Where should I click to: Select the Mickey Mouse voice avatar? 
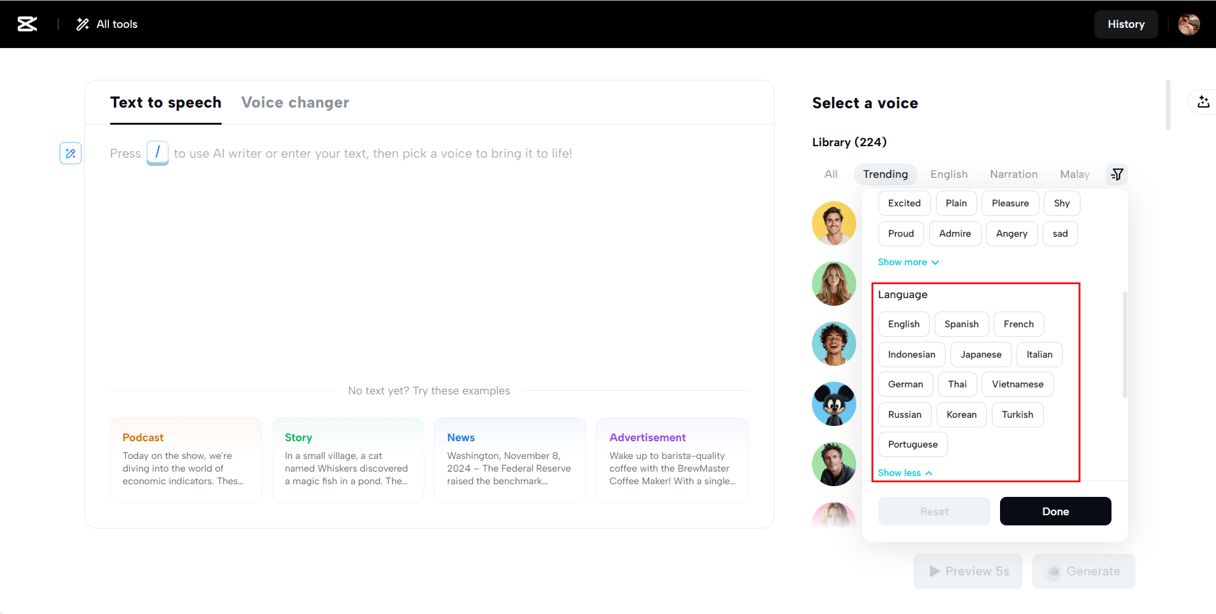(x=833, y=404)
